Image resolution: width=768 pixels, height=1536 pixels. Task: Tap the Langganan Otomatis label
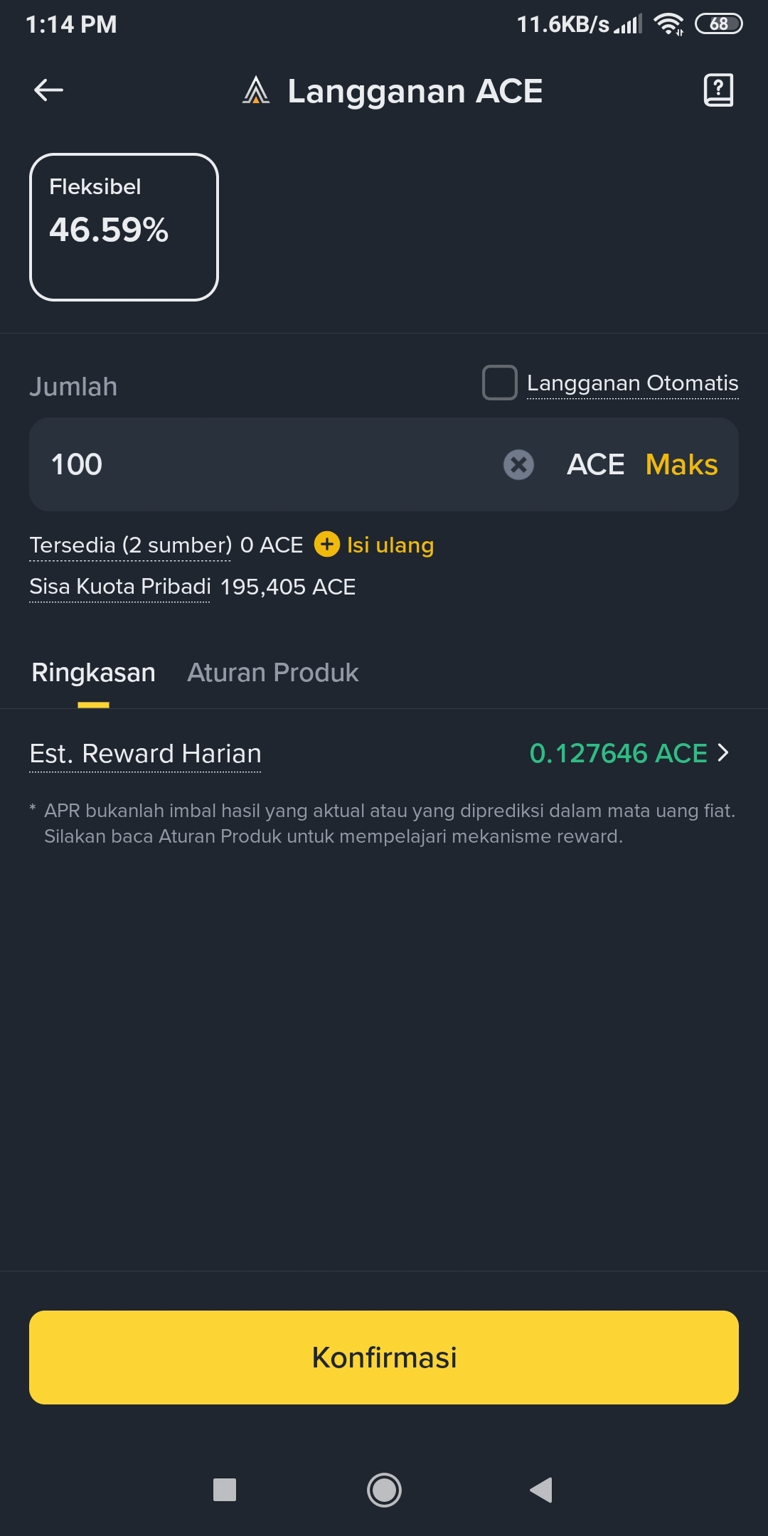click(633, 383)
